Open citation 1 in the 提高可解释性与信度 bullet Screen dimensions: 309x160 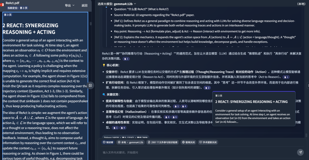(176, 106)
